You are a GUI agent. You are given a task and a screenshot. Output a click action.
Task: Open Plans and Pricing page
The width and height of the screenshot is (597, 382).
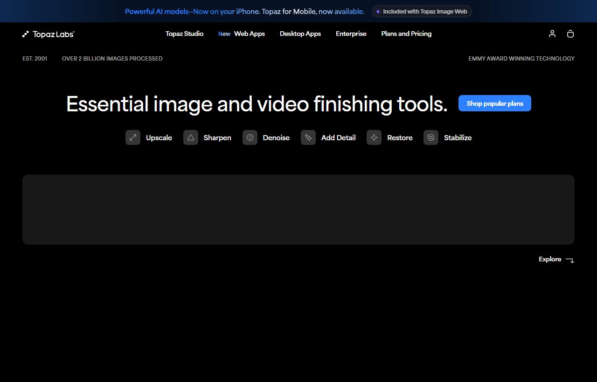pos(406,34)
